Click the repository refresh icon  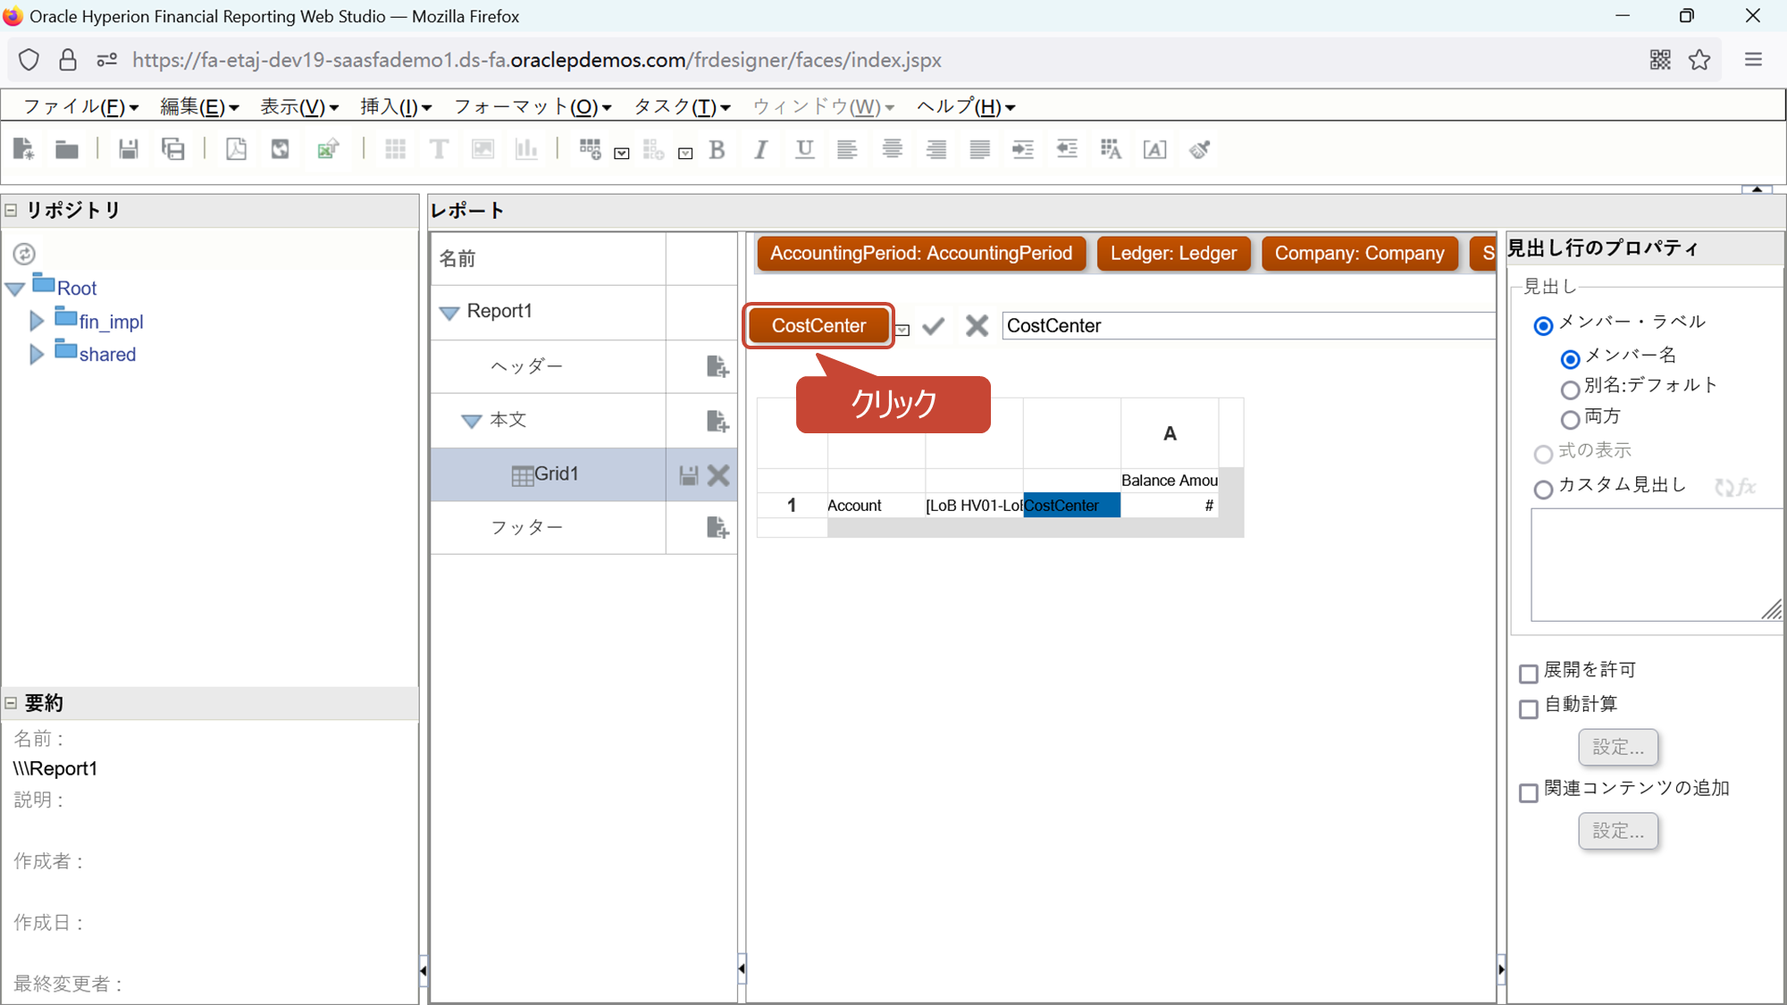pos(24,254)
